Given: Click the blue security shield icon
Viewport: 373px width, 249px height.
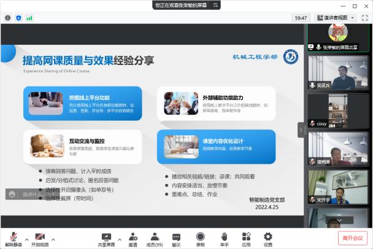Looking at the screenshot, I should (x=18, y=18).
